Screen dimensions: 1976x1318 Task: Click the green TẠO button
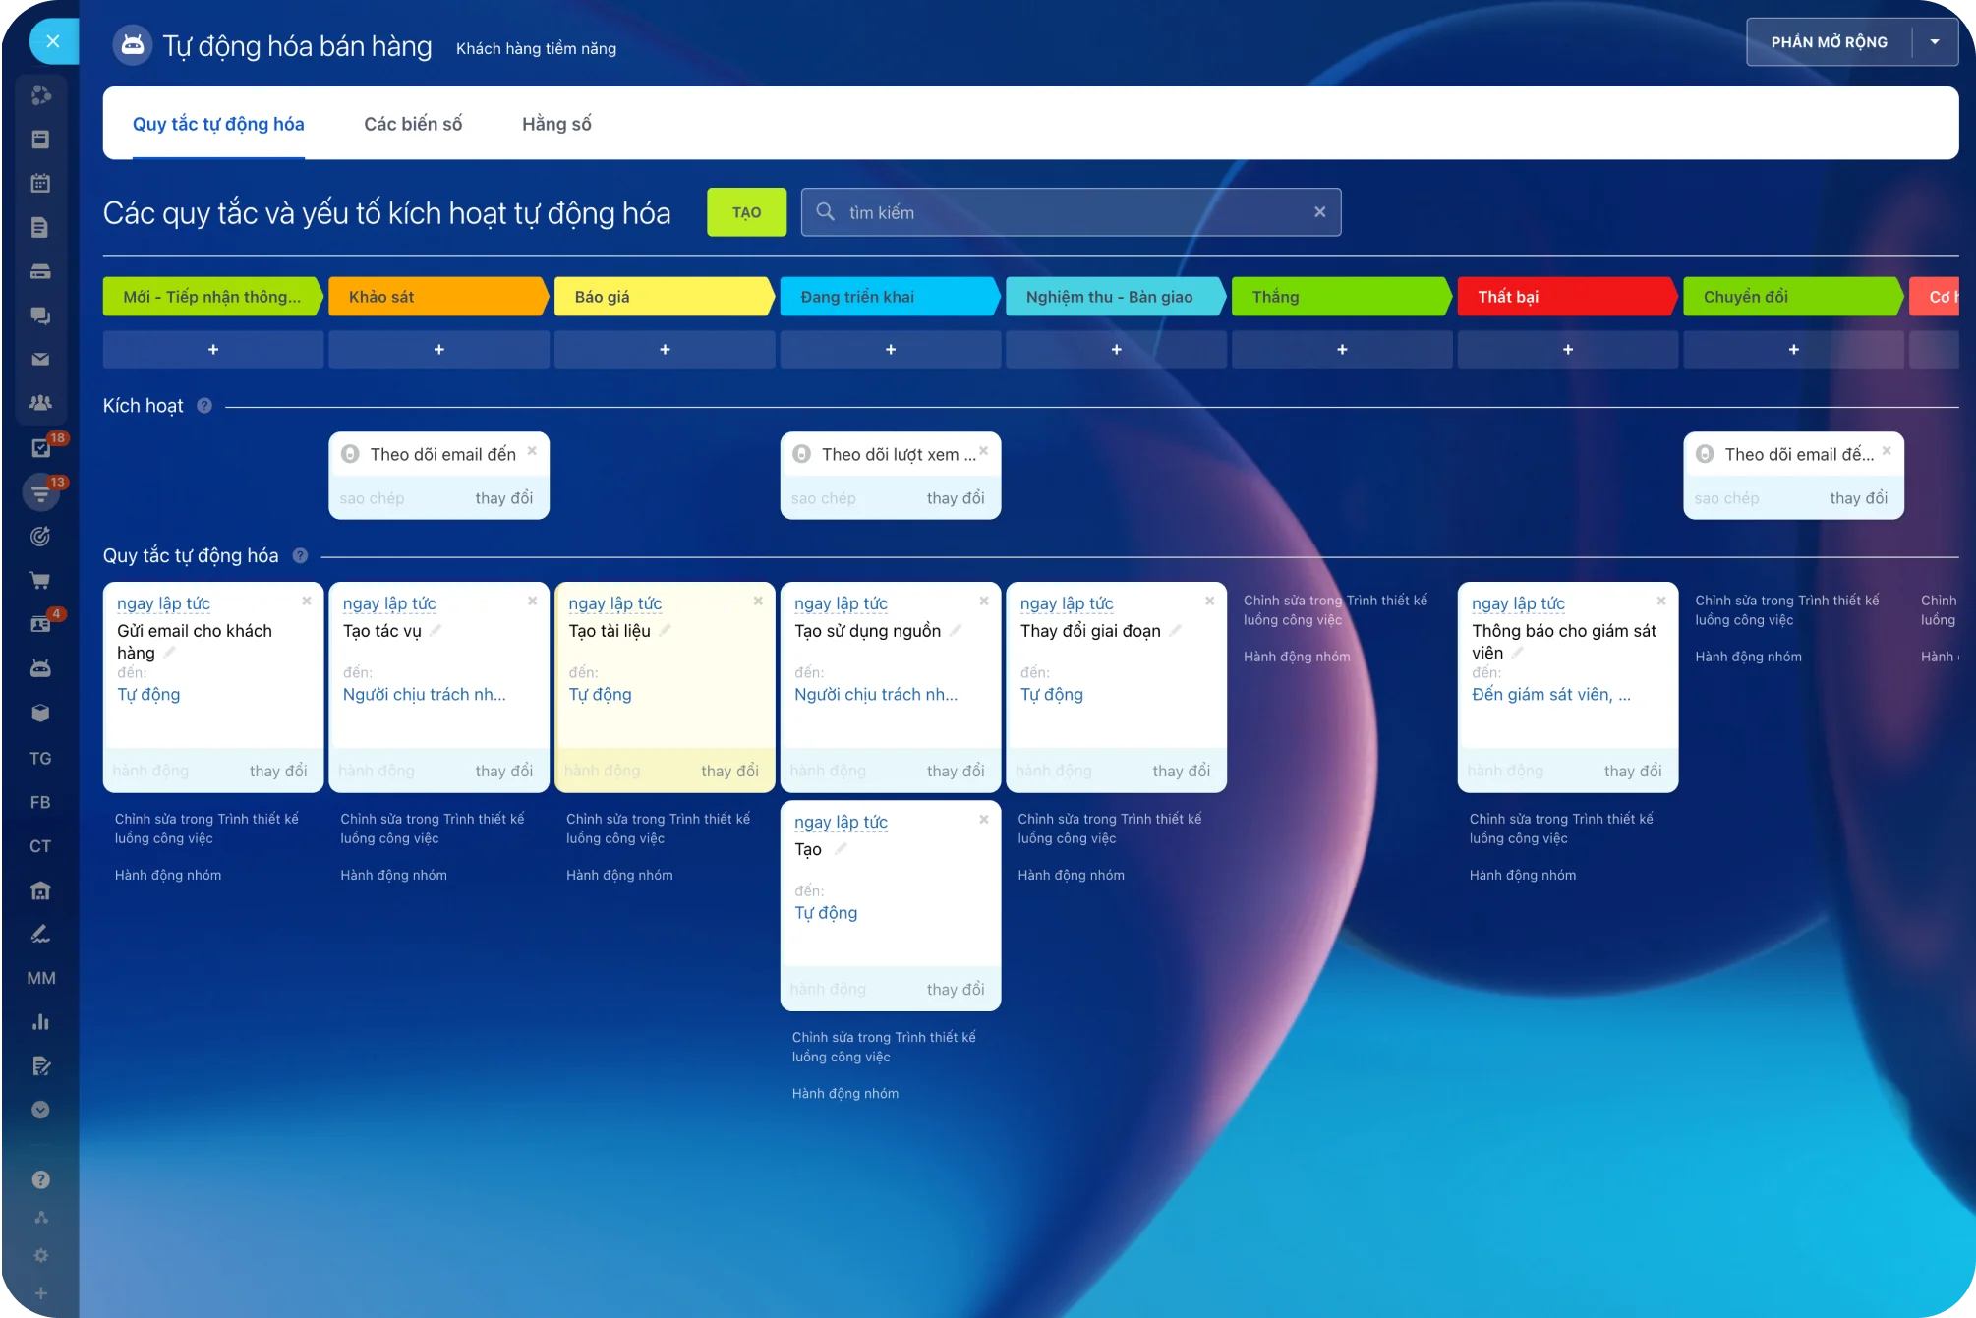tap(746, 212)
